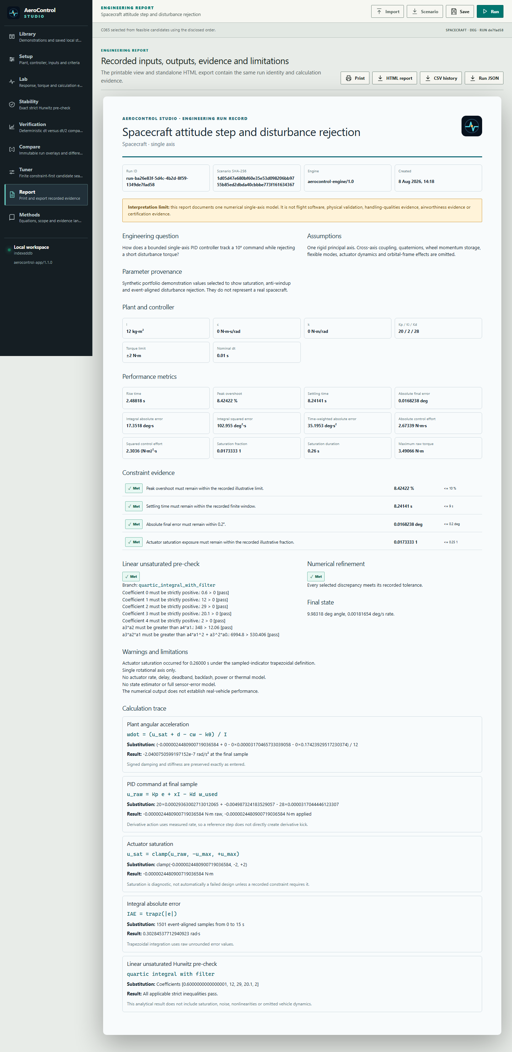The height and width of the screenshot is (1052, 512).
Task: Click the Verification chart icon
Action: coord(12,127)
